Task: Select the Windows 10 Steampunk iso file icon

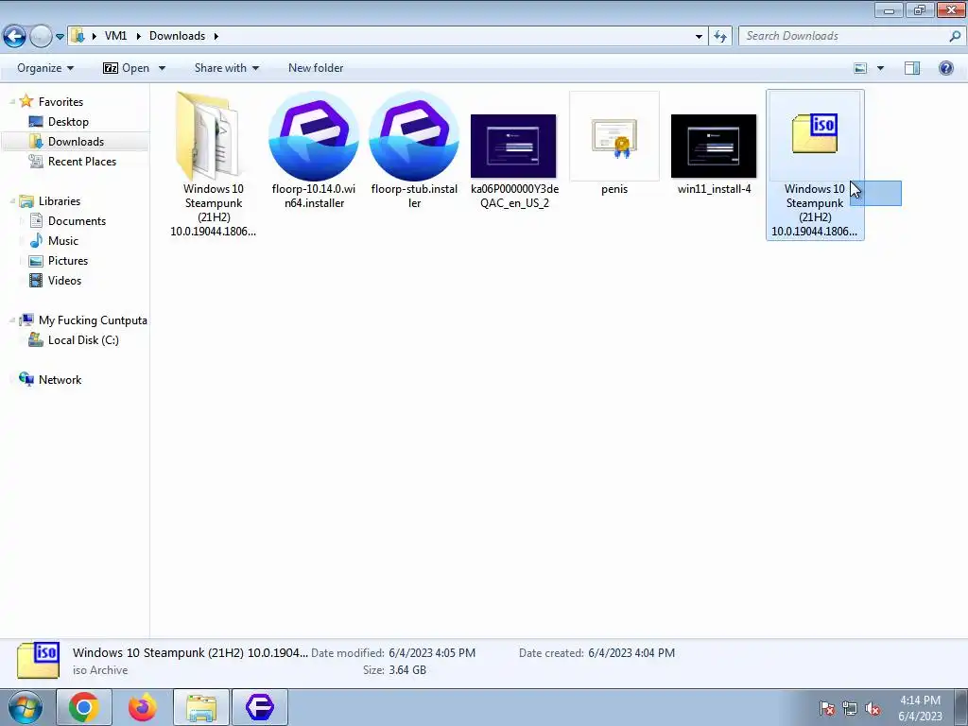Action: pos(815,133)
